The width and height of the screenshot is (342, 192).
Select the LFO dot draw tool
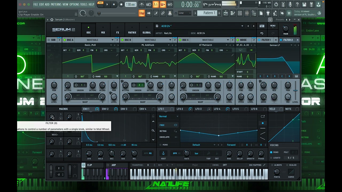(x=263, y=123)
